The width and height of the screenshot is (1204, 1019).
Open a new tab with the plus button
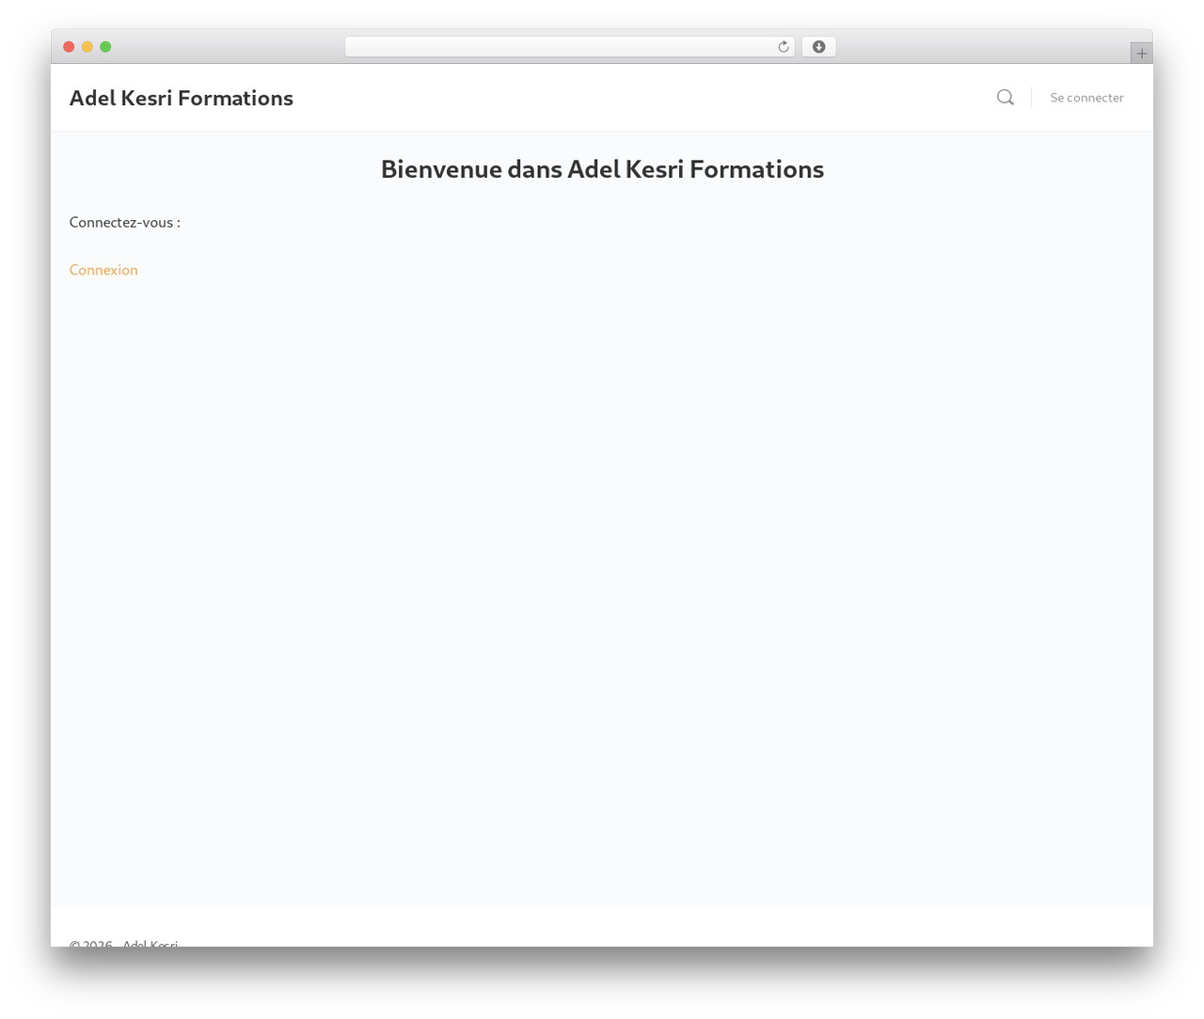click(1141, 54)
